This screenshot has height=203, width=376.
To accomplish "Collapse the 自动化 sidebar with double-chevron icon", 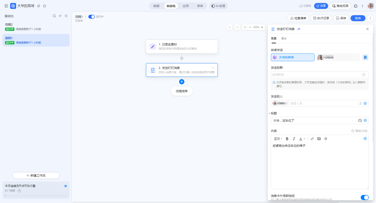I will 66,16.
